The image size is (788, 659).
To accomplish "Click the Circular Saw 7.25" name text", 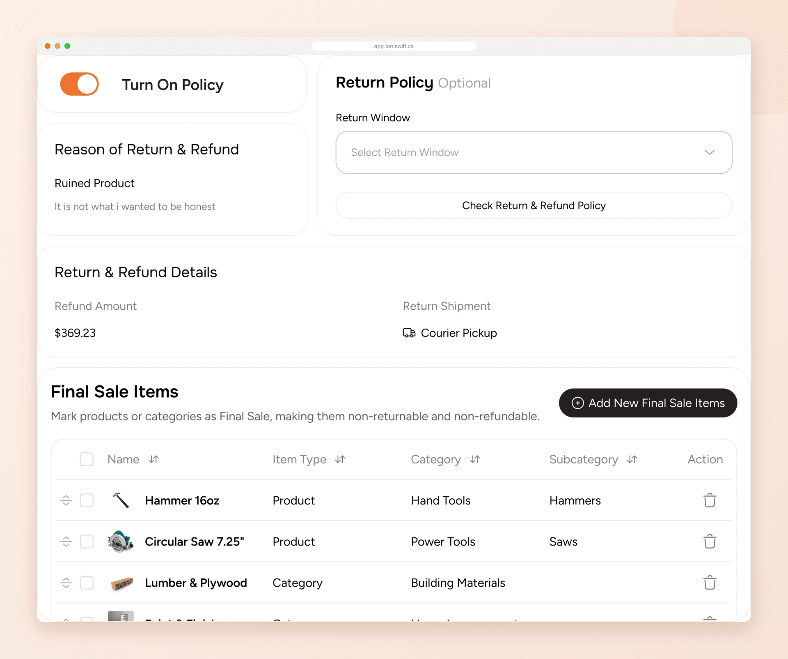I will click(x=195, y=541).
